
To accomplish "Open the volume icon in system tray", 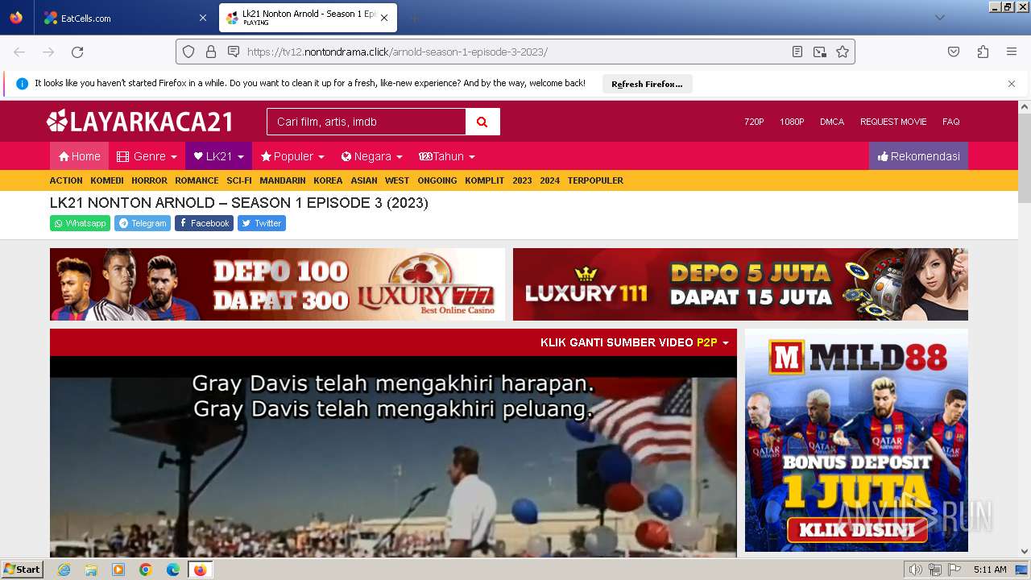I will coord(915,570).
